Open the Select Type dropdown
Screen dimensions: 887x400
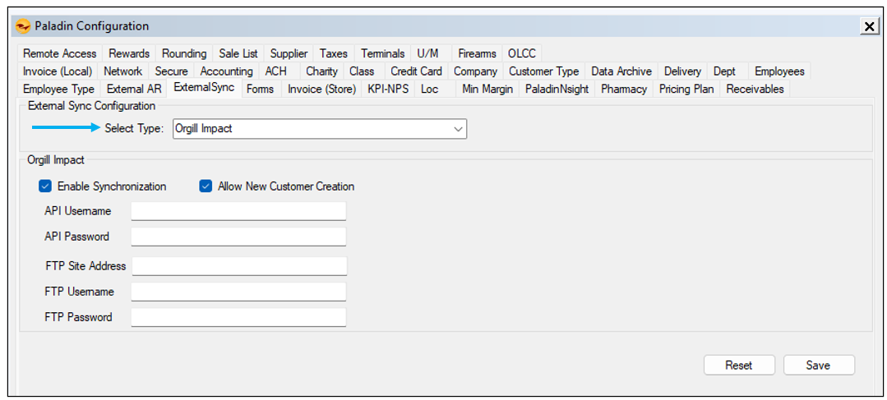pyautogui.click(x=320, y=129)
